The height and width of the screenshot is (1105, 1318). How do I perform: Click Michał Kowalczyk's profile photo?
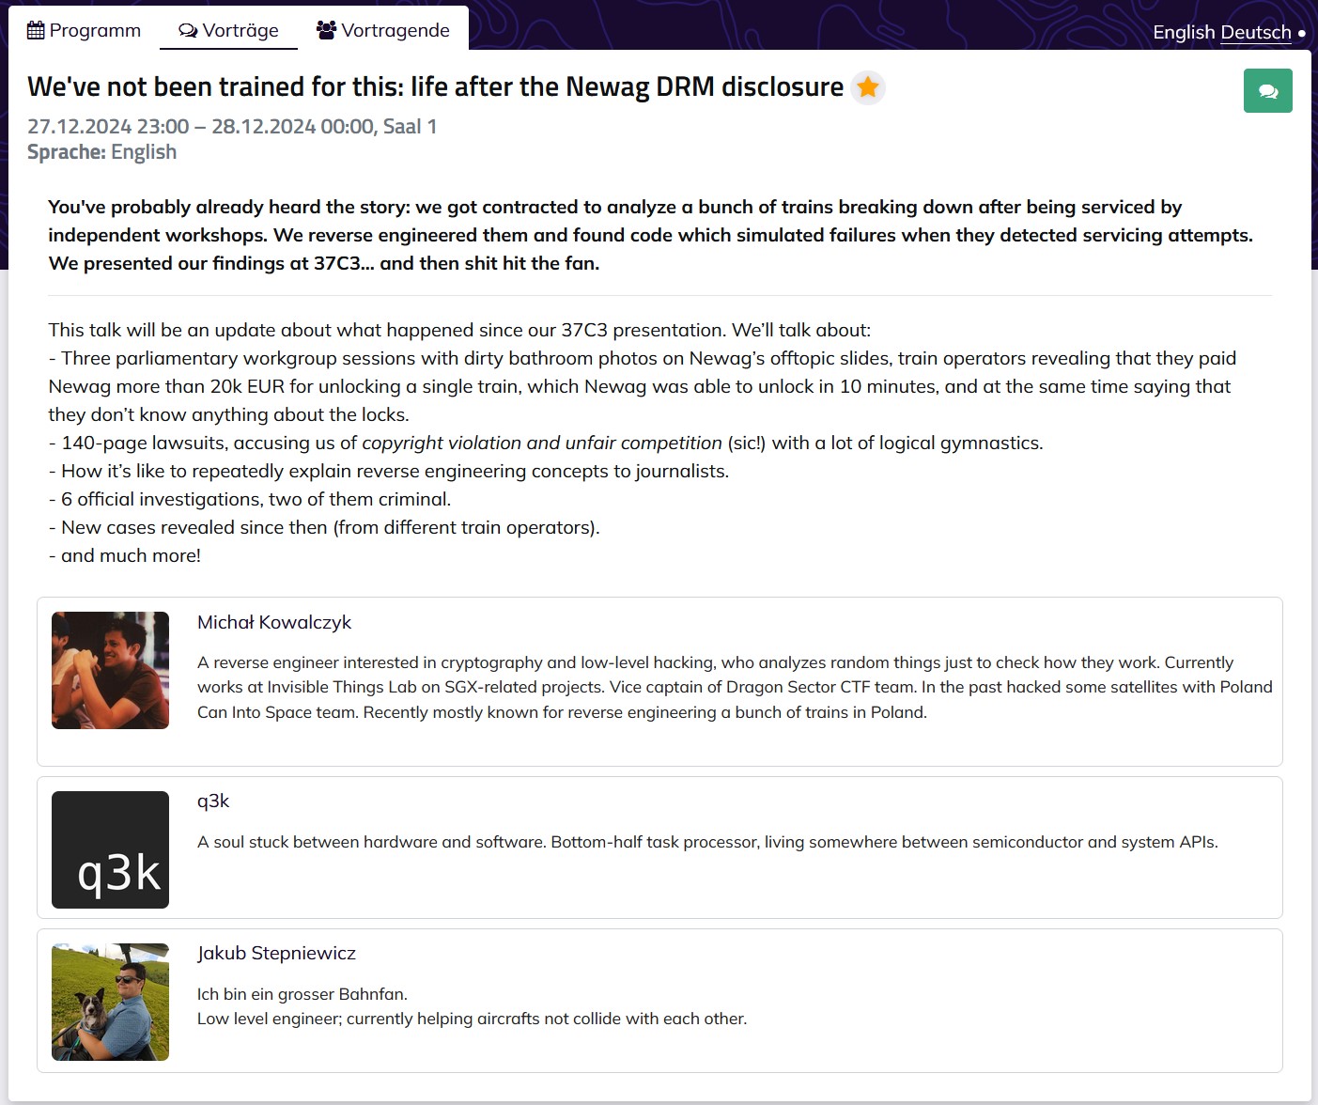click(110, 670)
